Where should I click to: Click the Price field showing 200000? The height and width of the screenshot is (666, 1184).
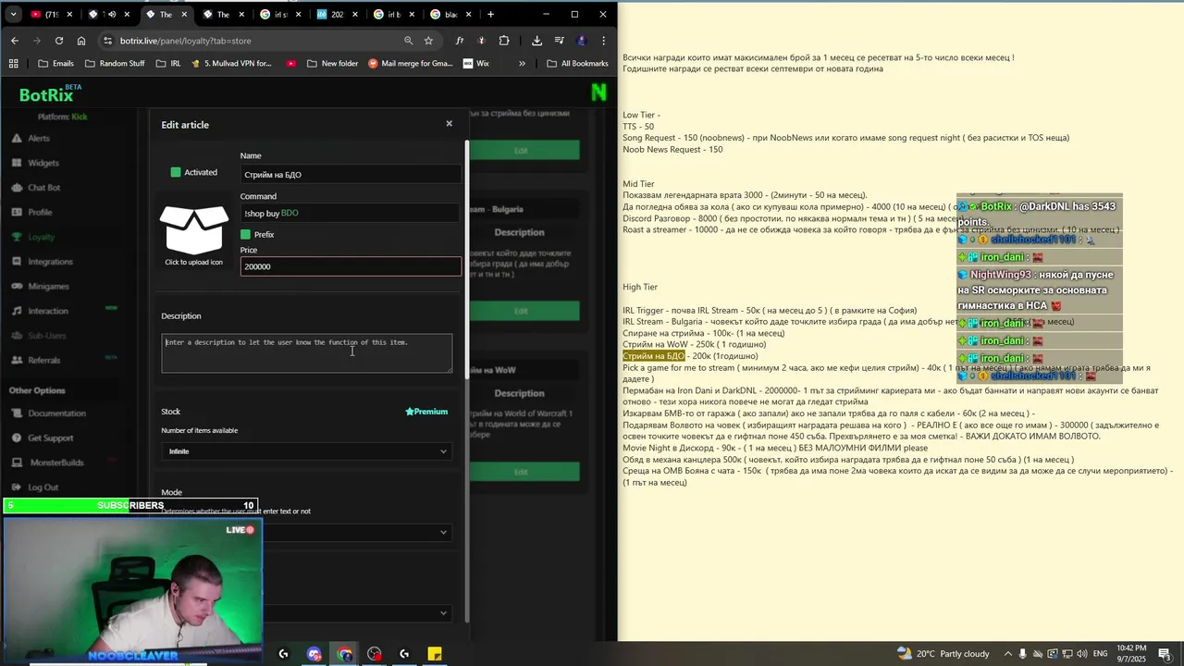351,266
